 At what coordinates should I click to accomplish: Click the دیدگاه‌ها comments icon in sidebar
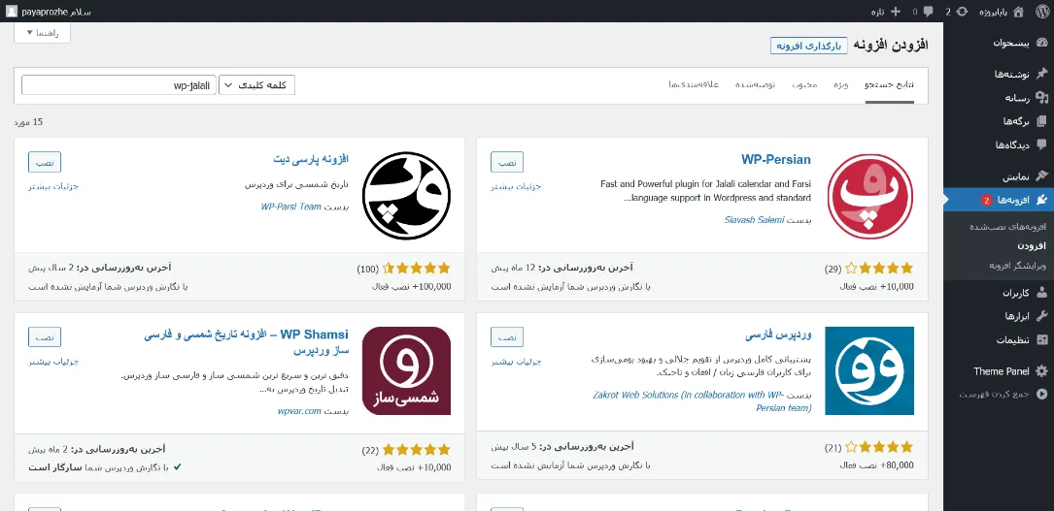pyautogui.click(x=1041, y=144)
